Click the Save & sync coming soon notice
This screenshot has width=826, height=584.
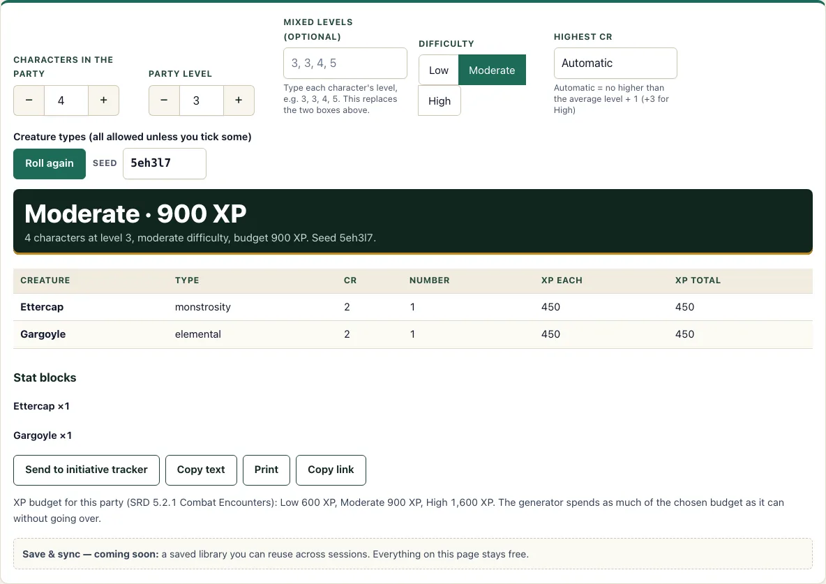pos(413,554)
